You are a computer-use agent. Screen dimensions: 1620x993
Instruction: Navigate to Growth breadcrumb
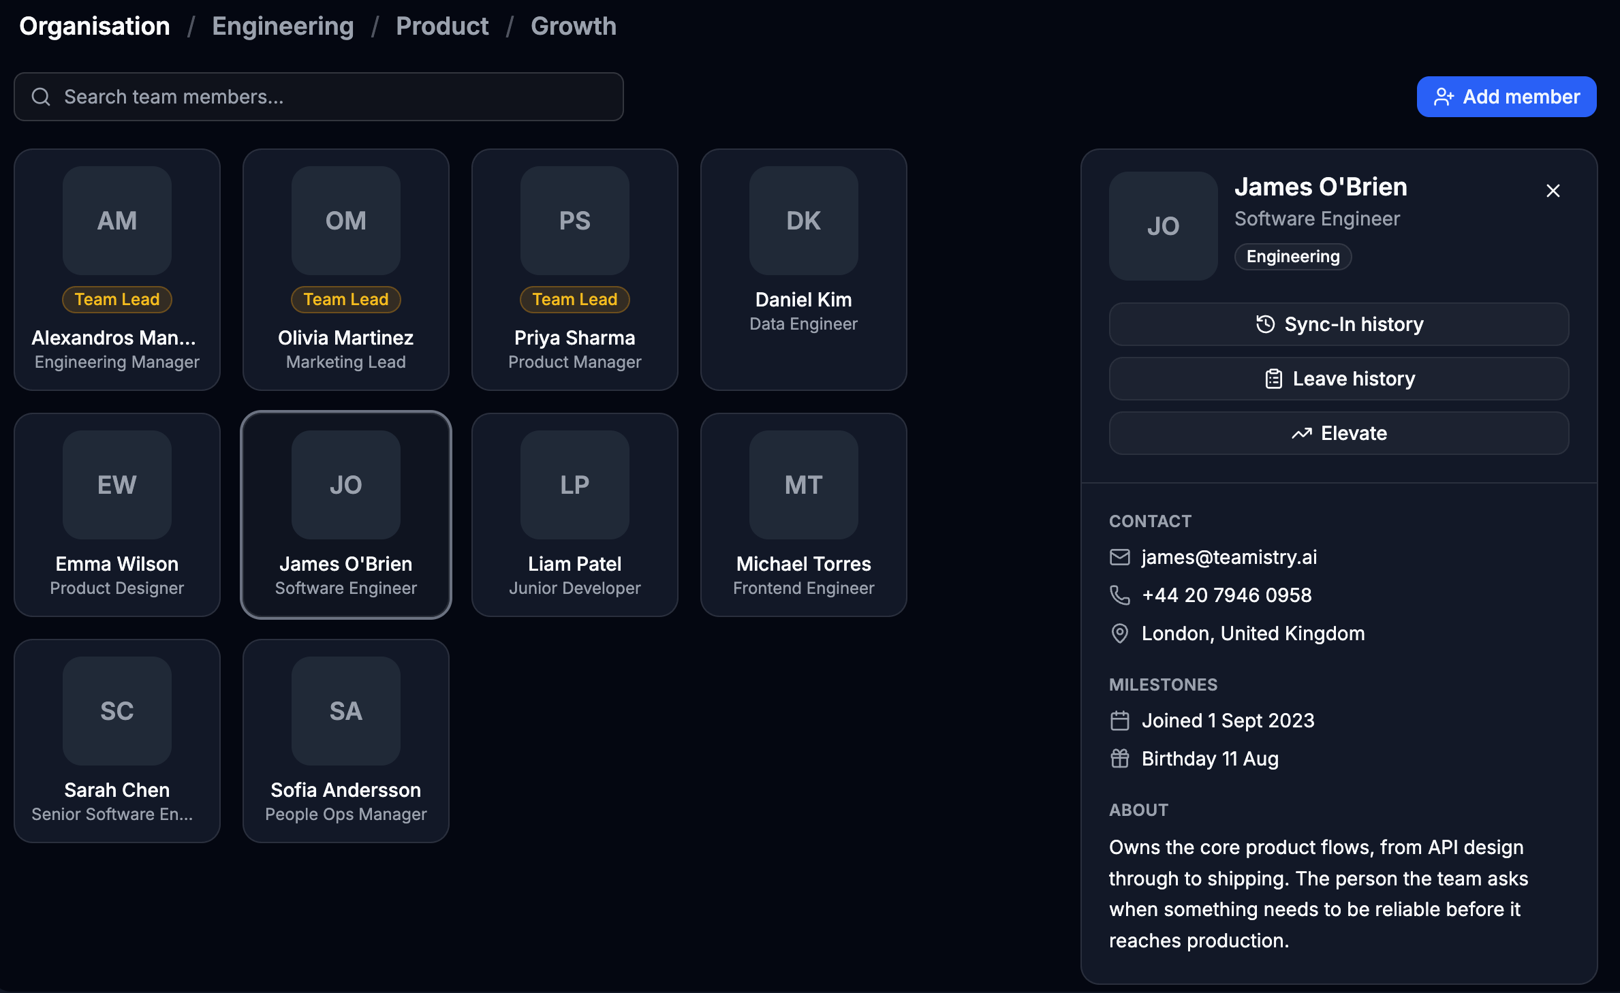click(x=574, y=26)
